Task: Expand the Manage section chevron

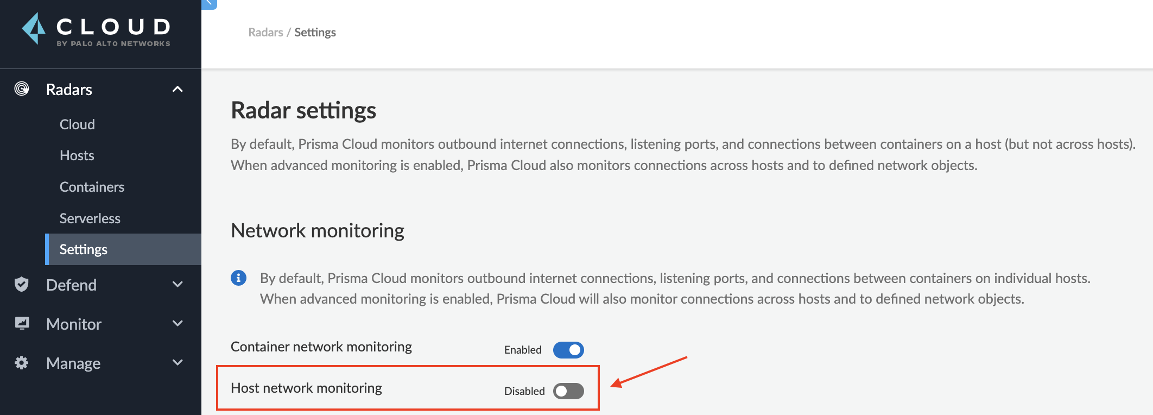Action: [x=178, y=362]
